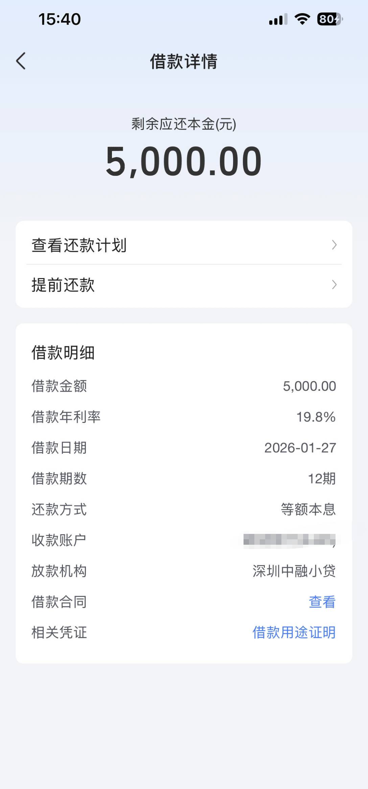Tap the cellular signal strength icon
This screenshot has height=789, width=368.
click(x=278, y=19)
